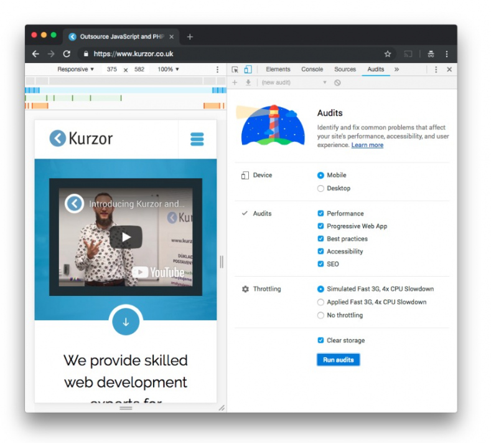Click the grey device width preset bar

point(126,81)
